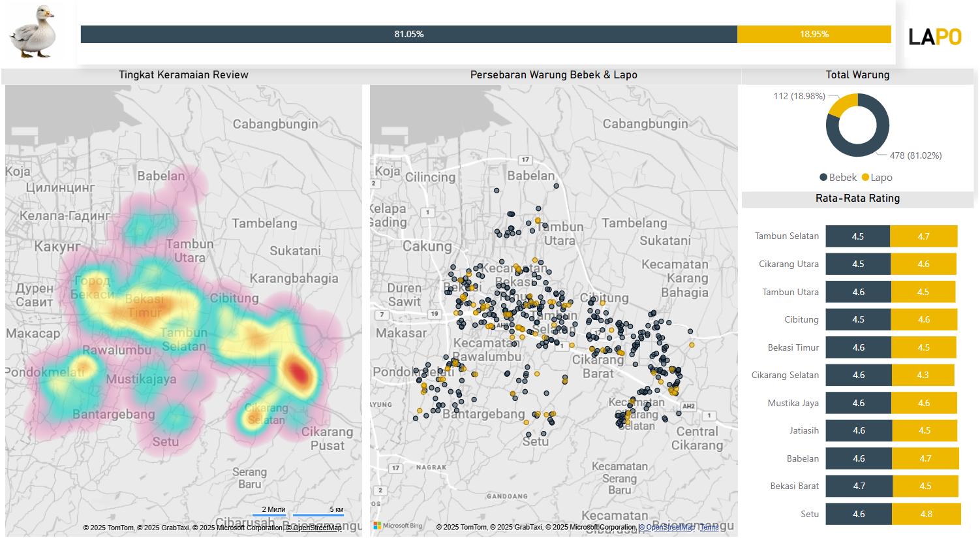The image size is (980, 540).
Task: Click route 19 shield near Duren Sawit
Action: tap(435, 314)
